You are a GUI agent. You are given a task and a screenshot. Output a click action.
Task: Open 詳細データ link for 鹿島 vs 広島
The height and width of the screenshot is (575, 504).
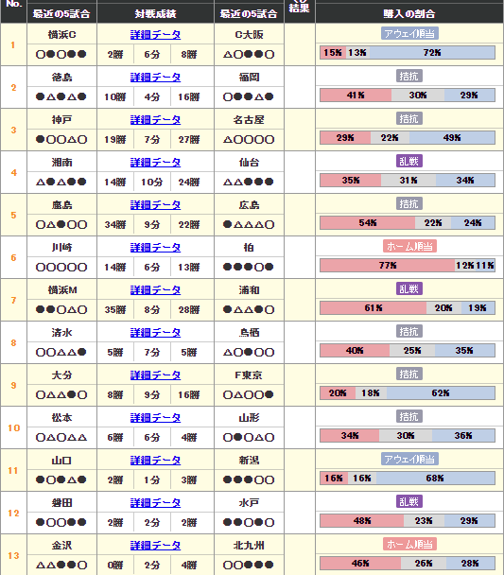tap(155, 205)
